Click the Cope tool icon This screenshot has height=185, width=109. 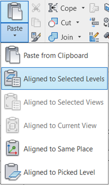(x=53, y=8)
